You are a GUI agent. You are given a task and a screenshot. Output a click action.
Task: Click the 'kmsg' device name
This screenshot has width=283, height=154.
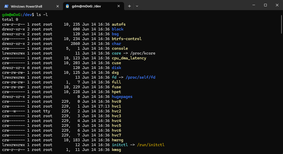[x=116, y=150]
